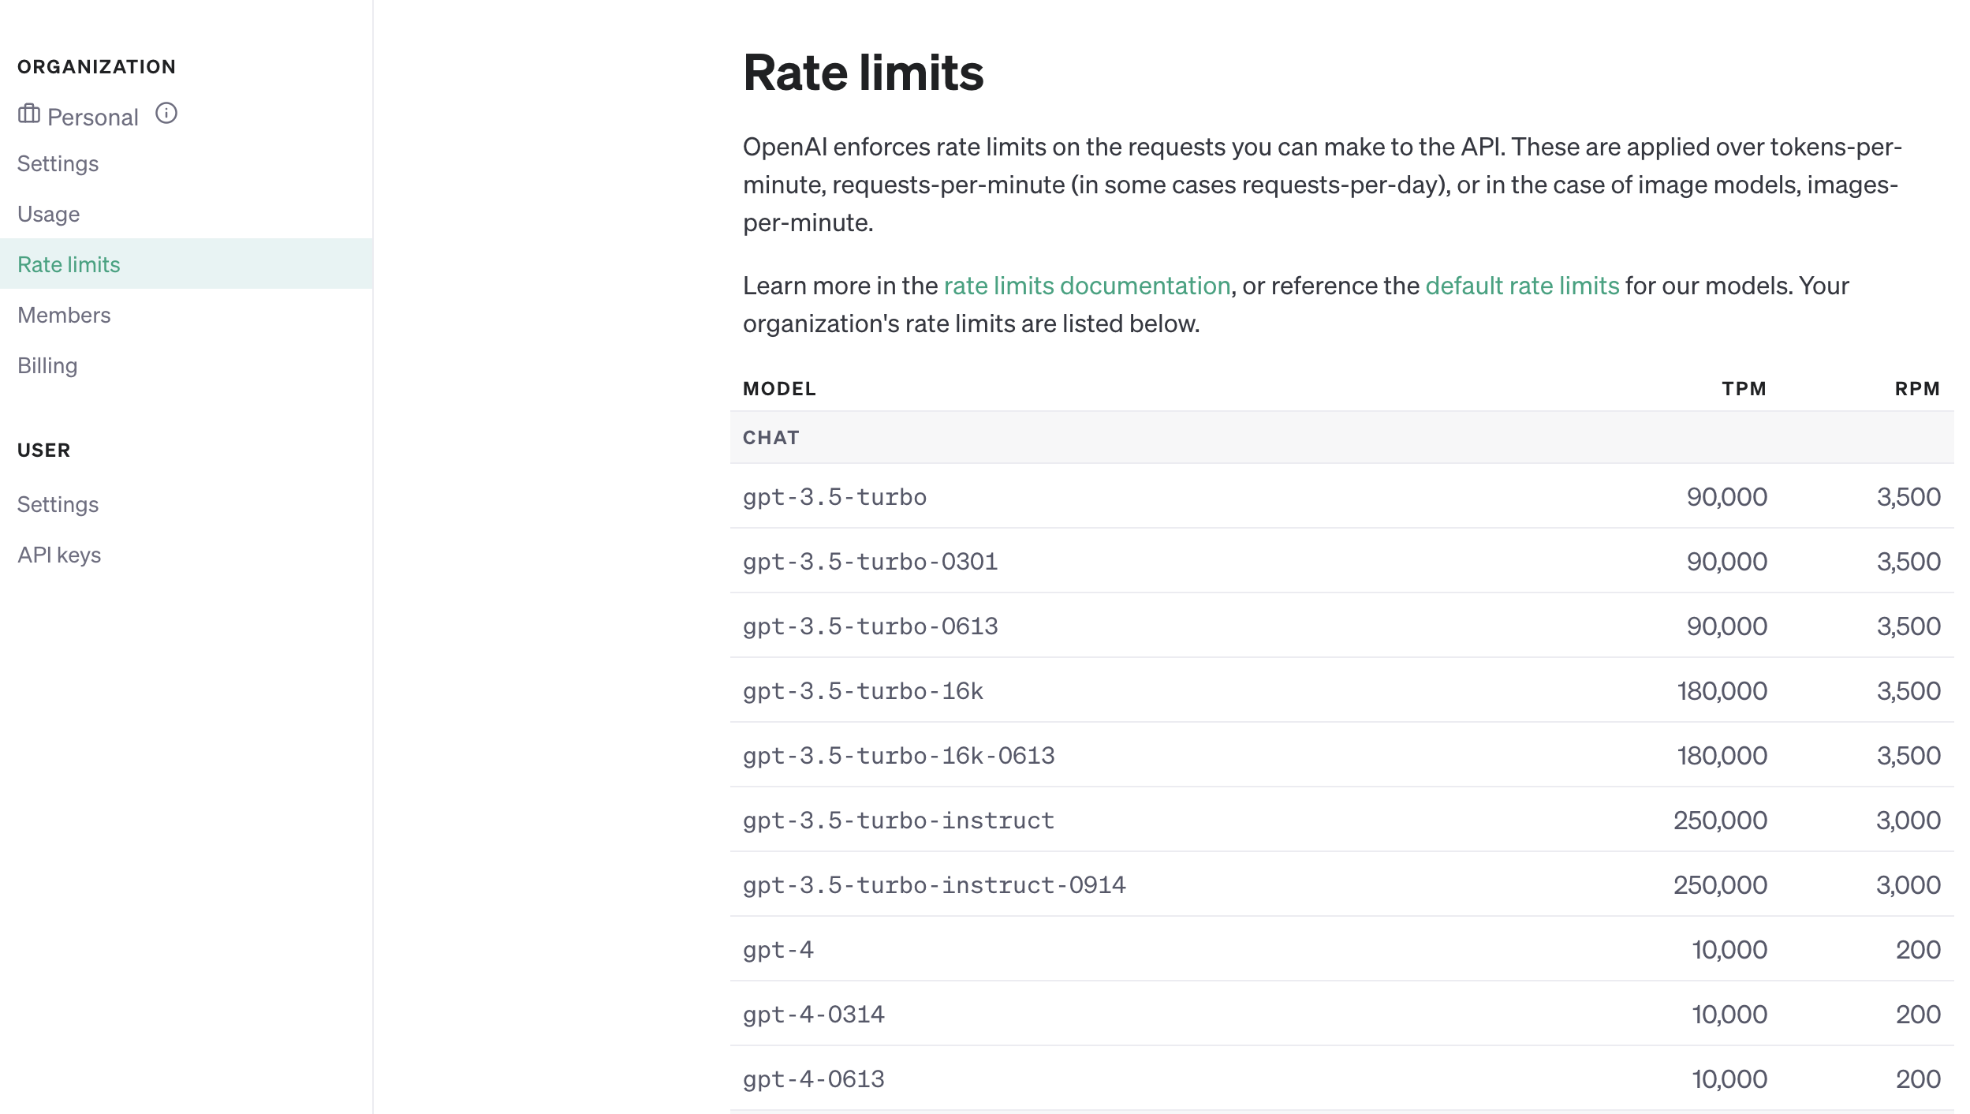Open the API keys page
Image resolution: width=1970 pixels, height=1114 pixels.
click(x=59, y=555)
